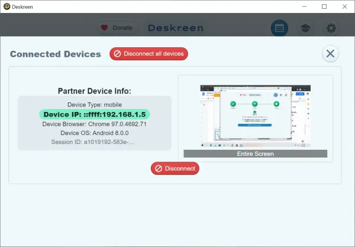Click the Partner Device Info heading
This screenshot has width=355, height=247.
click(x=95, y=91)
